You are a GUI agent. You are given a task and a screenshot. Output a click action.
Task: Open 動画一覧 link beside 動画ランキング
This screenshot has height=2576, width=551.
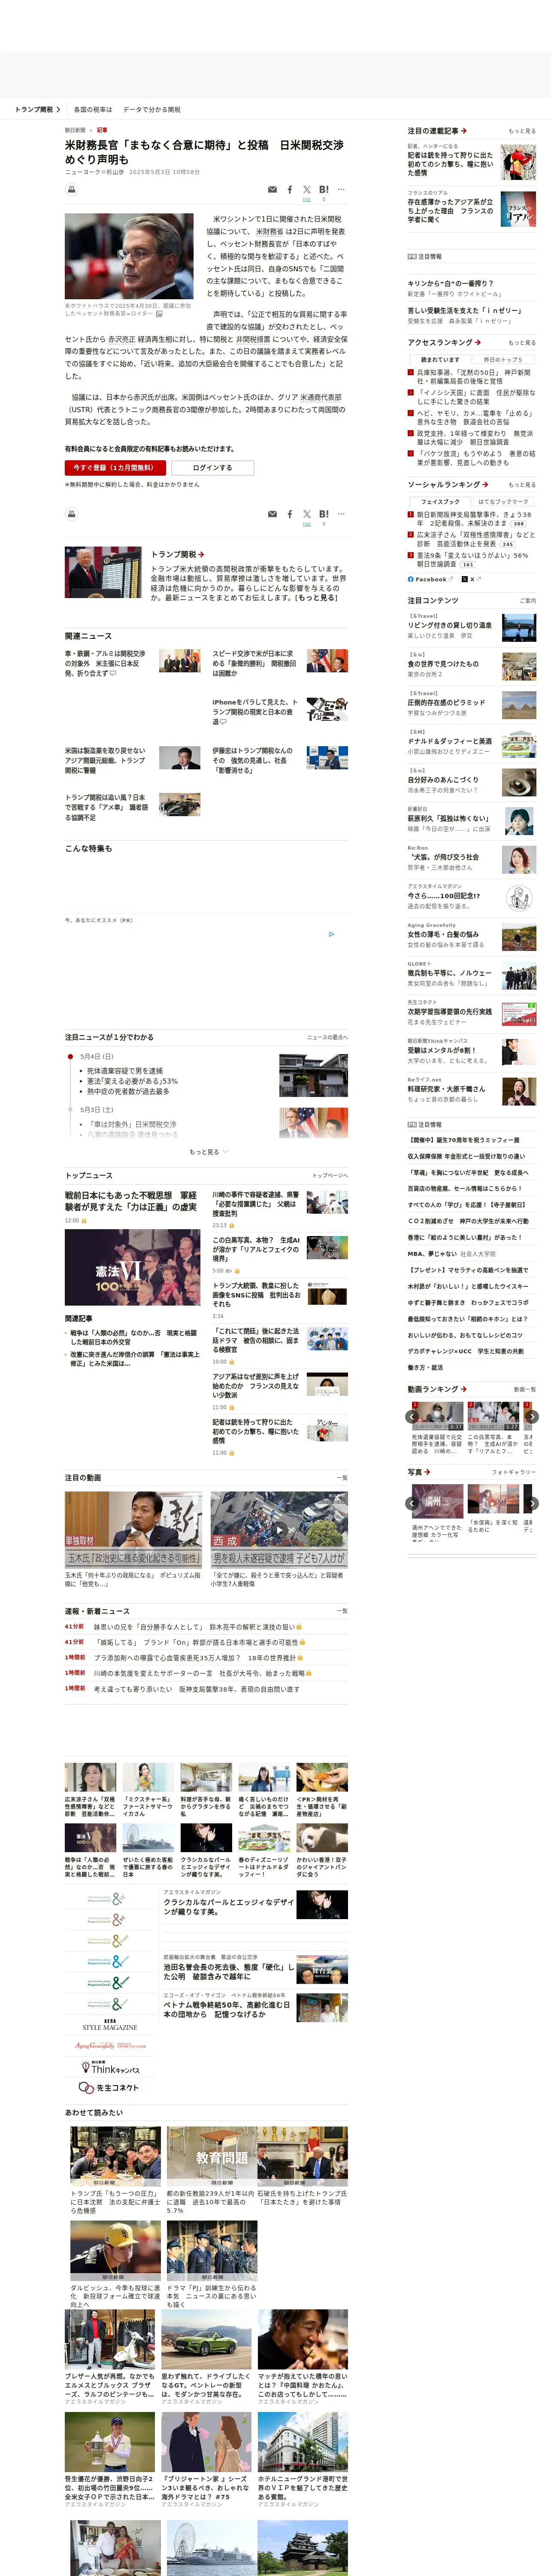point(525,1389)
